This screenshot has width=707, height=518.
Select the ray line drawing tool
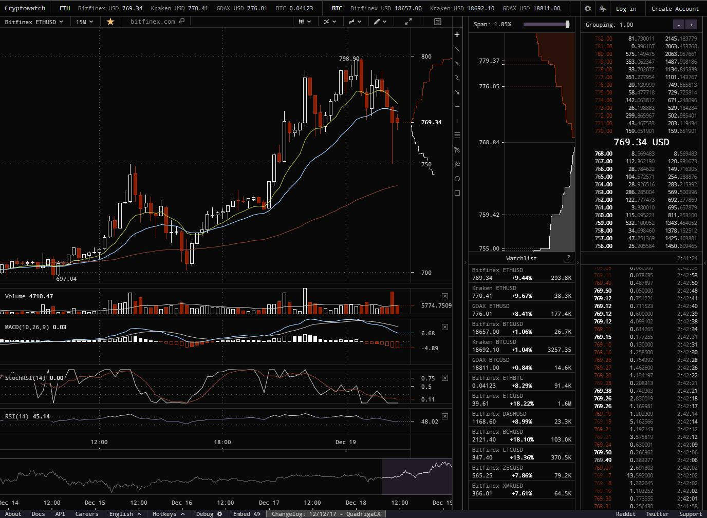(x=457, y=64)
